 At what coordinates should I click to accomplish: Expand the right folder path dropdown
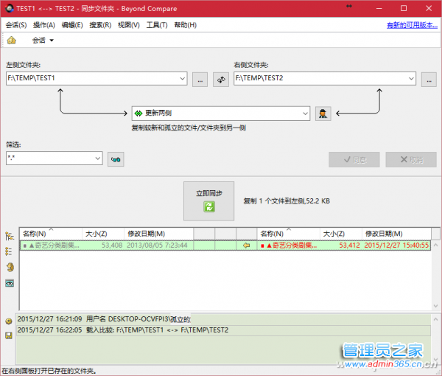click(411, 78)
